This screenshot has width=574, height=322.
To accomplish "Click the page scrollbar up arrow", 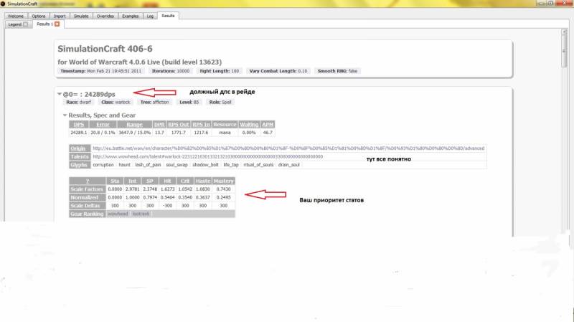I will [564, 32].
